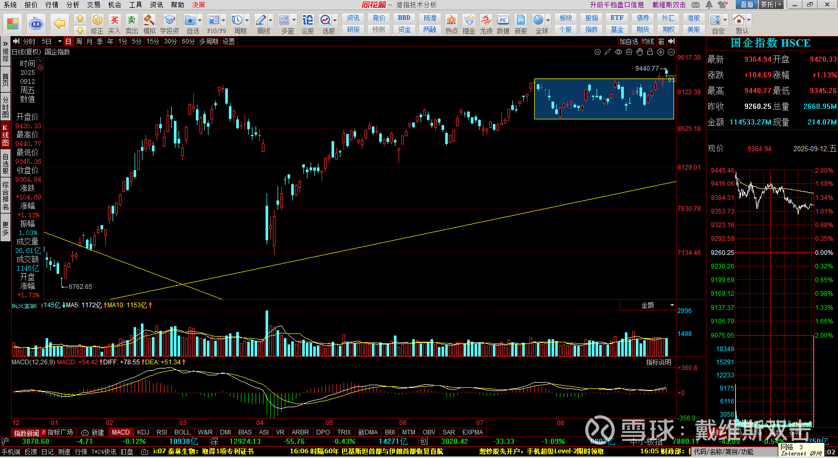
Task: Toggle chart visibility eye icon
Action: point(619,52)
